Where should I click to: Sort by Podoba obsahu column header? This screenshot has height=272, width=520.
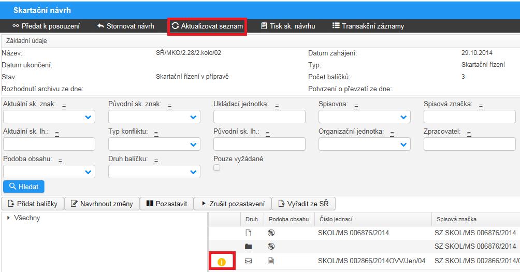point(289,219)
